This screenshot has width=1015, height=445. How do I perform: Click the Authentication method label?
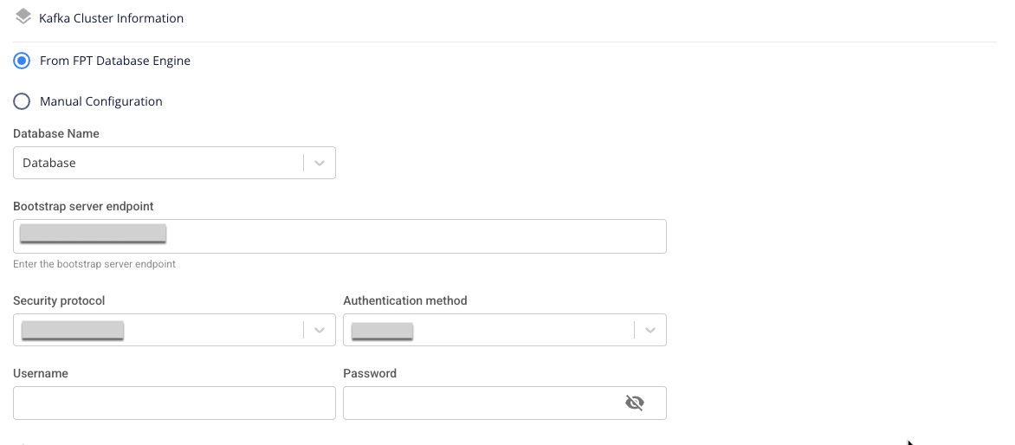click(x=405, y=300)
